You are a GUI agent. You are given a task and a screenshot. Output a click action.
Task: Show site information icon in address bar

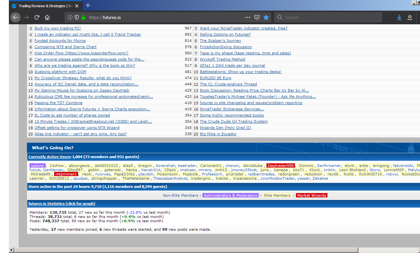(70, 17)
